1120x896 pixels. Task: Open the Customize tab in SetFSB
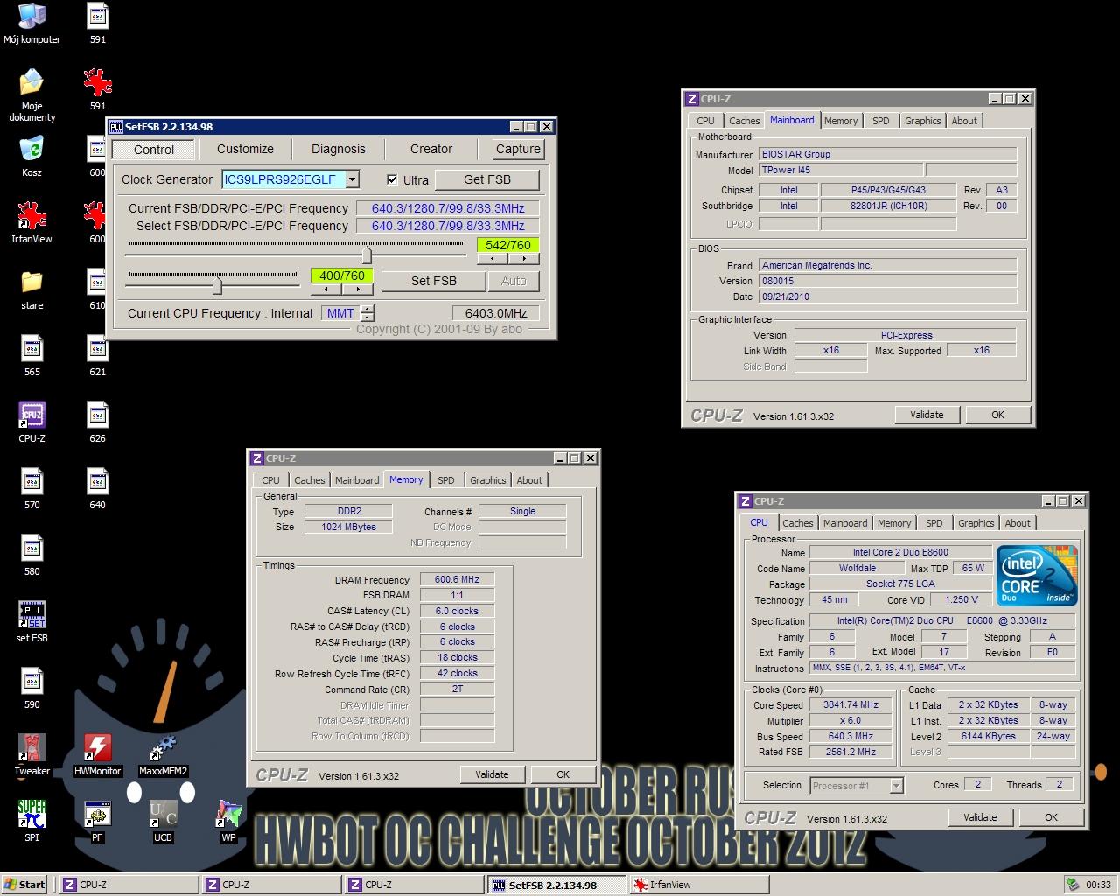tap(245, 149)
